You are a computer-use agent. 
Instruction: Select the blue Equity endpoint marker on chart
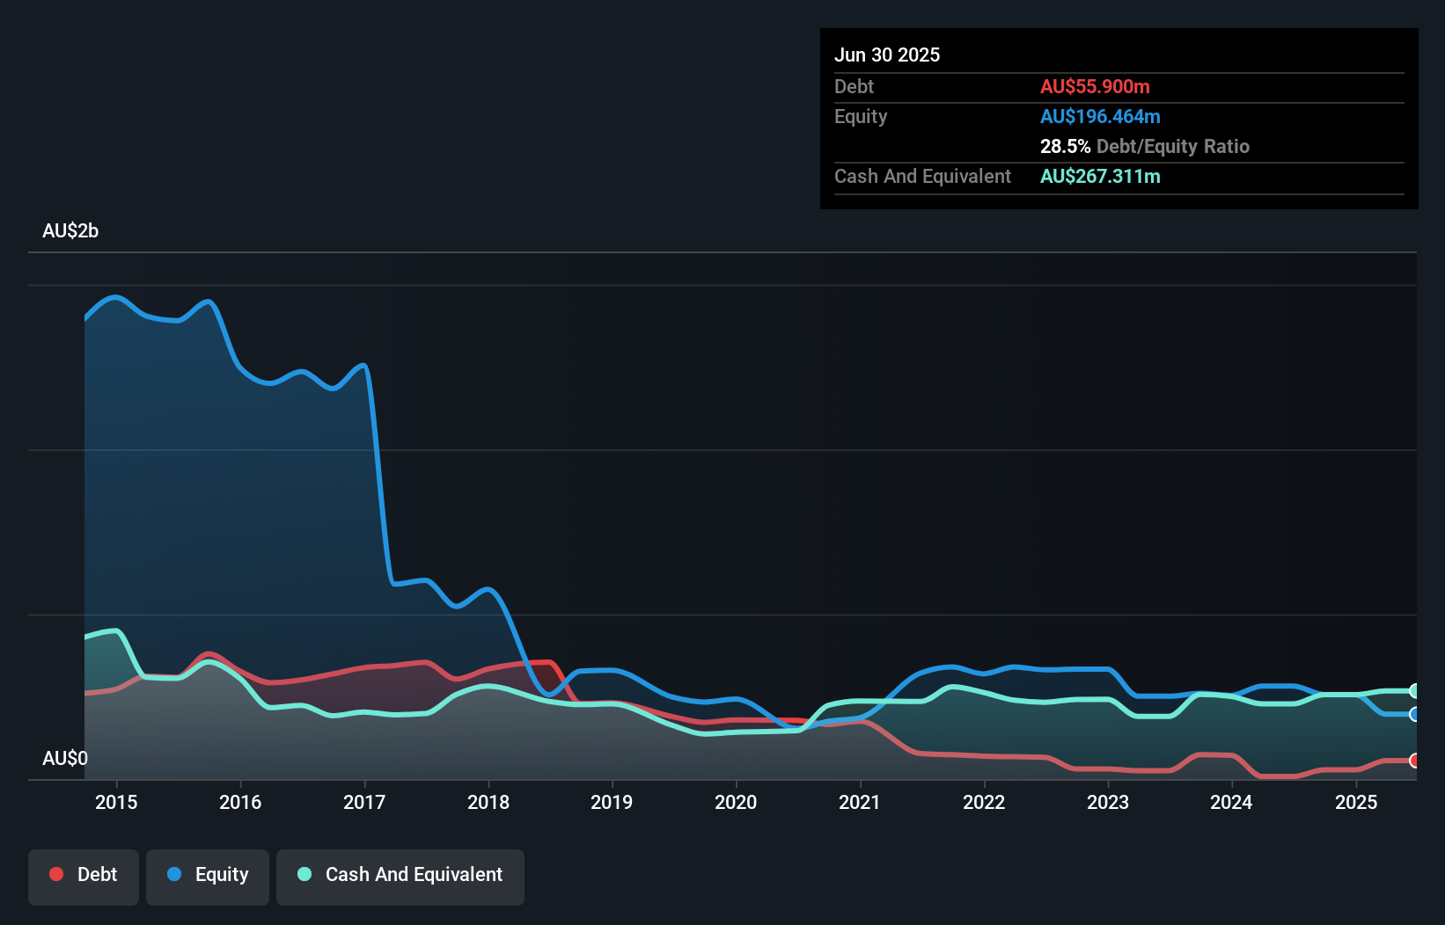[1415, 715]
